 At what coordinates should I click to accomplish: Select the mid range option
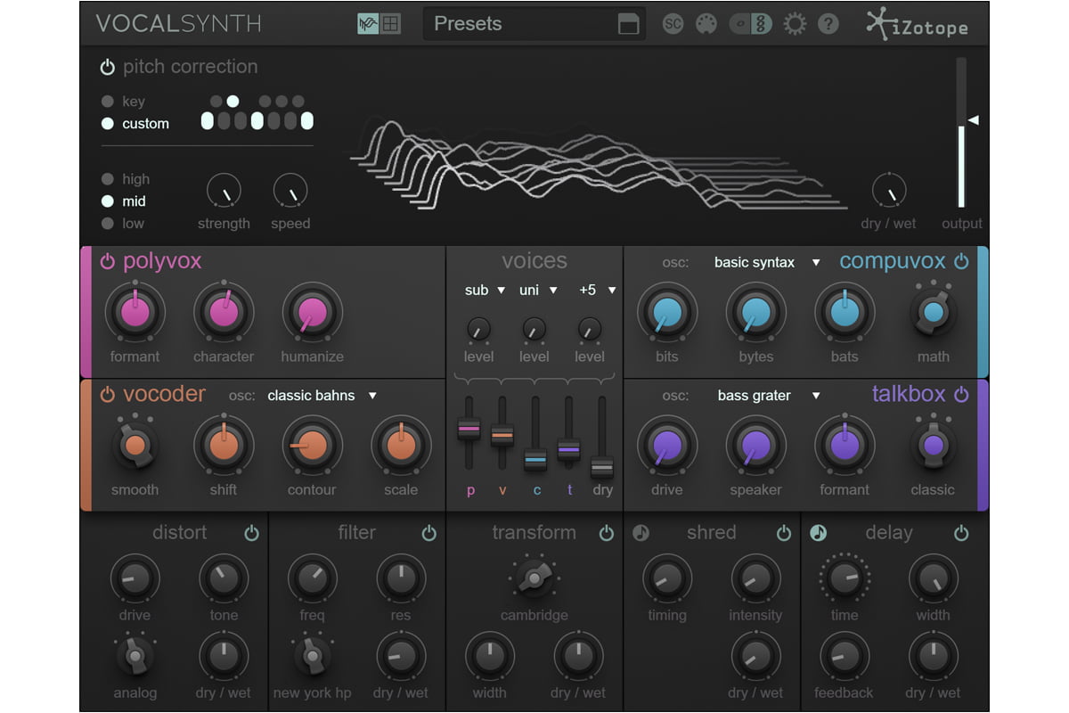point(123,201)
